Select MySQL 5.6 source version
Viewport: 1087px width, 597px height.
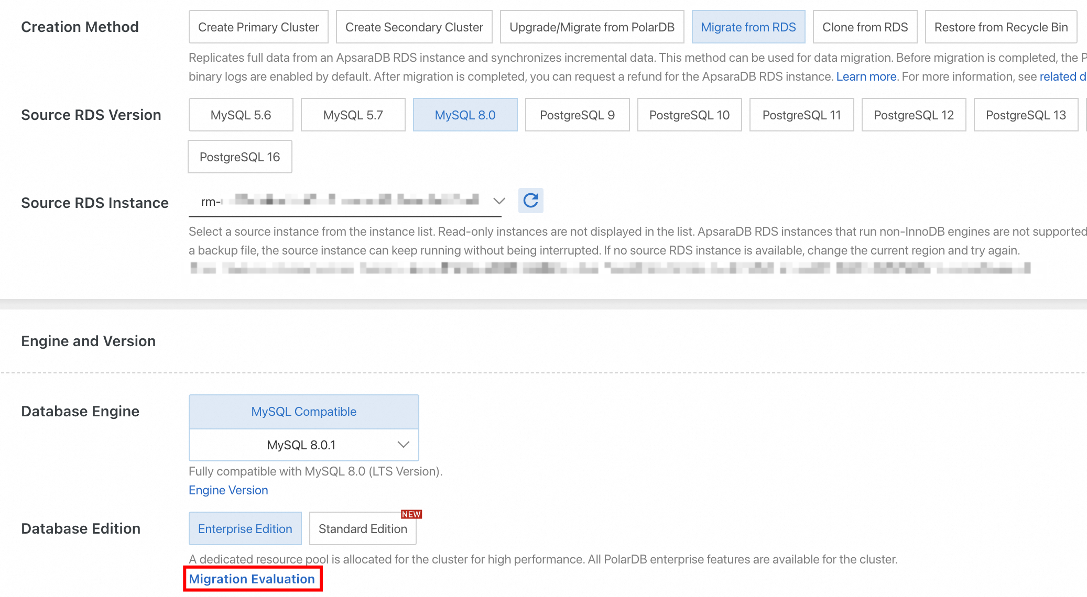tap(241, 115)
